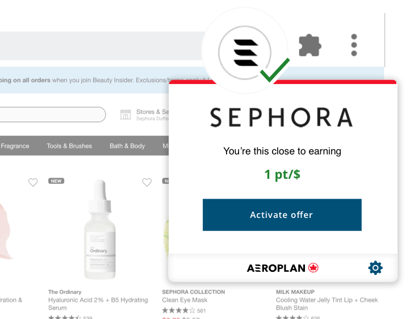This screenshot has width=410, height=319.
Task: Toggle the heart on the leftmost product
Action: click(33, 182)
